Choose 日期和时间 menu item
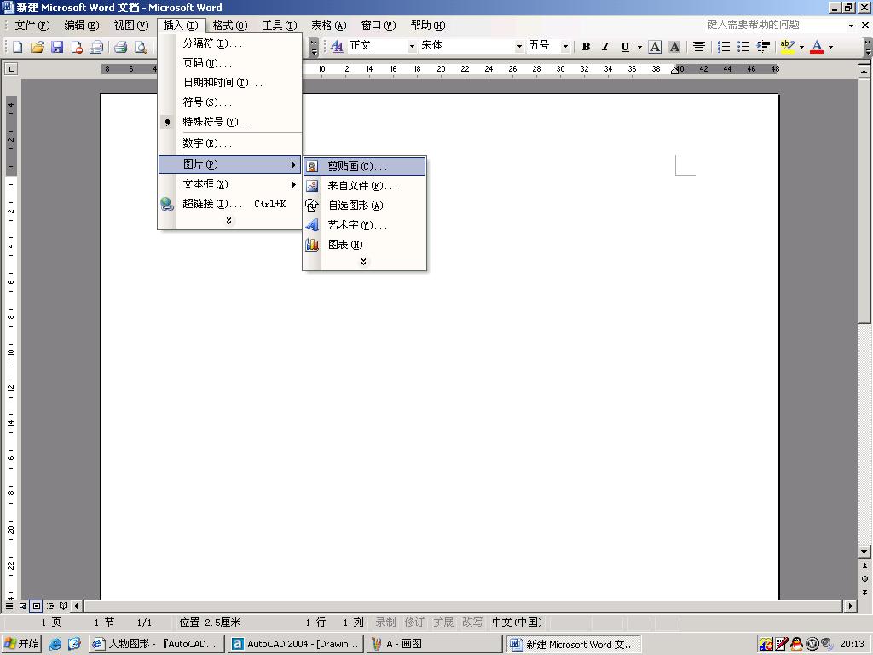 click(x=230, y=83)
